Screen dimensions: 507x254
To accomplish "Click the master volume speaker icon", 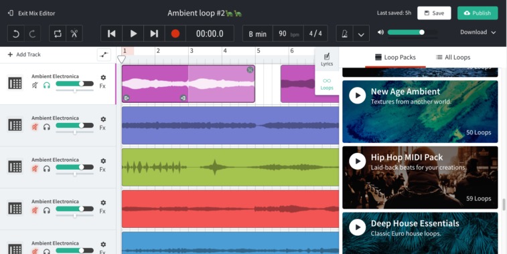I will (380, 32).
